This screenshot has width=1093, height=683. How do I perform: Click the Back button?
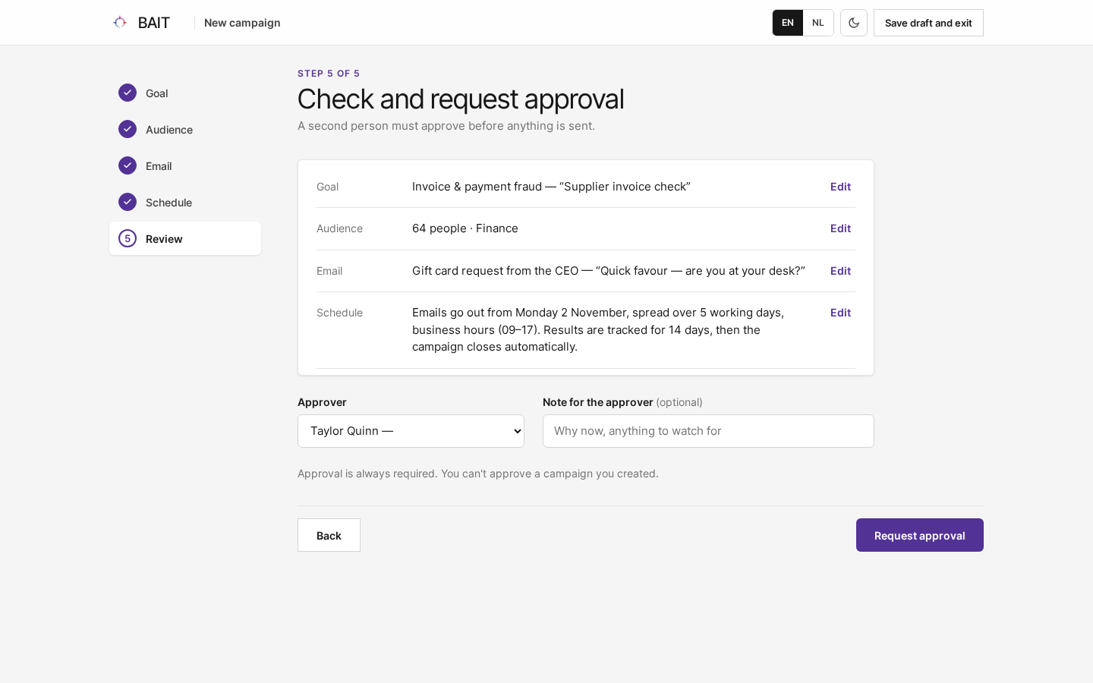329,535
